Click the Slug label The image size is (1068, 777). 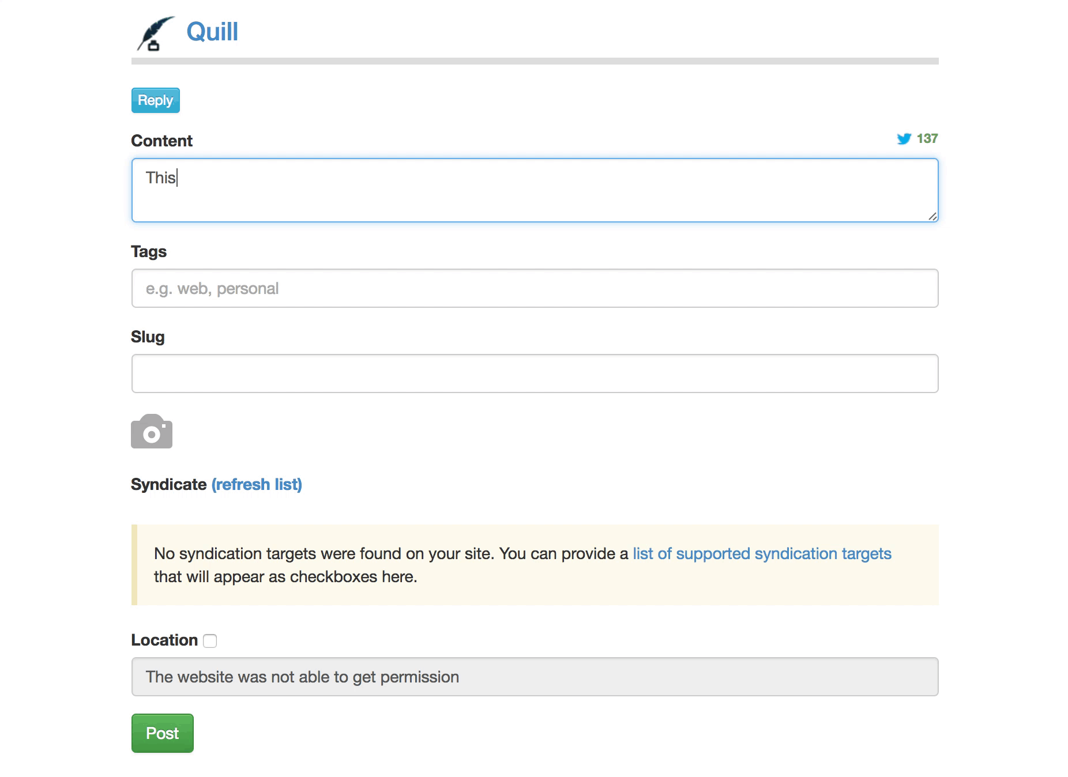point(148,337)
